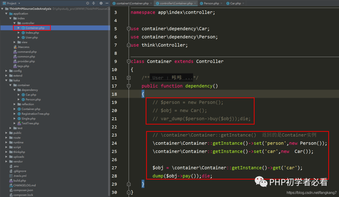Expand the config folder

pyautogui.click(x=7, y=71)
